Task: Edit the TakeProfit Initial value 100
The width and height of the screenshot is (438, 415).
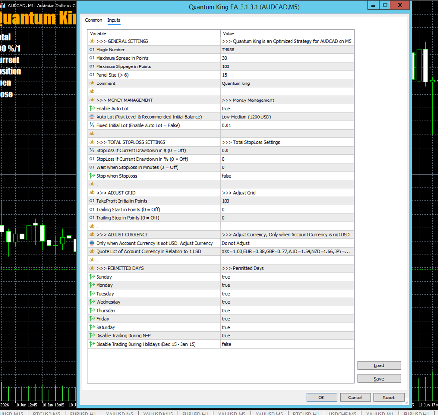Action: pyautogui.click(x=287, y=201)
